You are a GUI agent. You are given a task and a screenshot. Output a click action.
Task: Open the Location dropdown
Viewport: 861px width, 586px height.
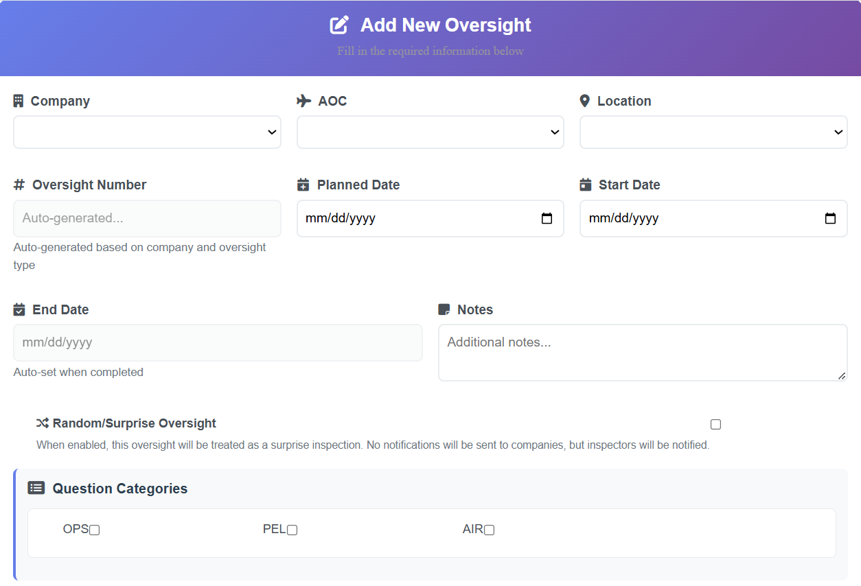[x=713, y=132]
